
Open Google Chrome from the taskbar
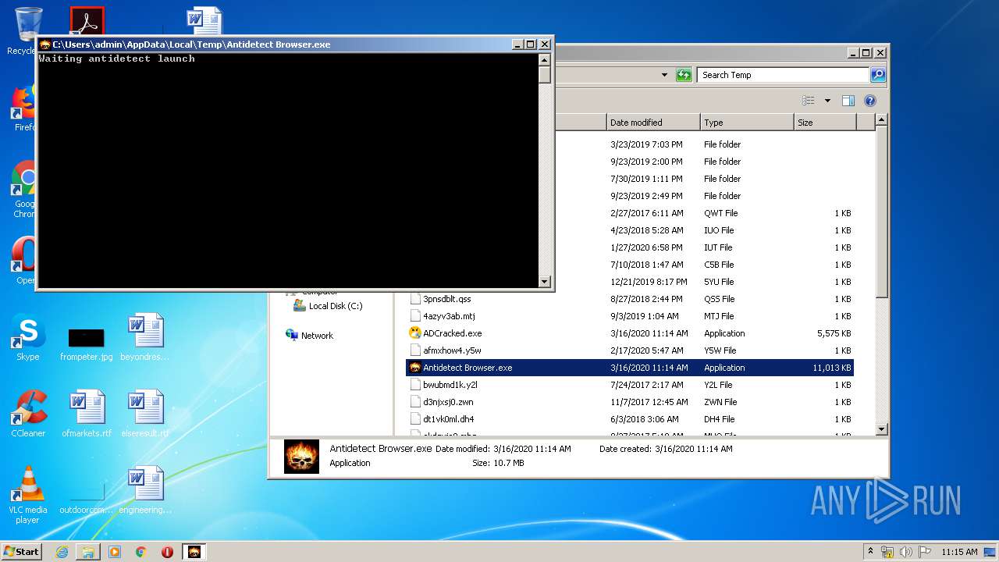click(141, 552)
